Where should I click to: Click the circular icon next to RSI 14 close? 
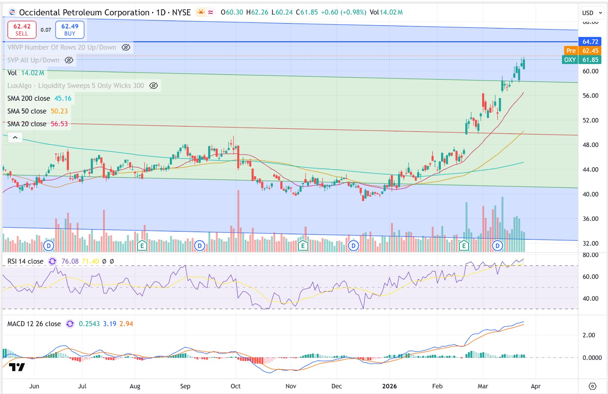coord(52,261)
